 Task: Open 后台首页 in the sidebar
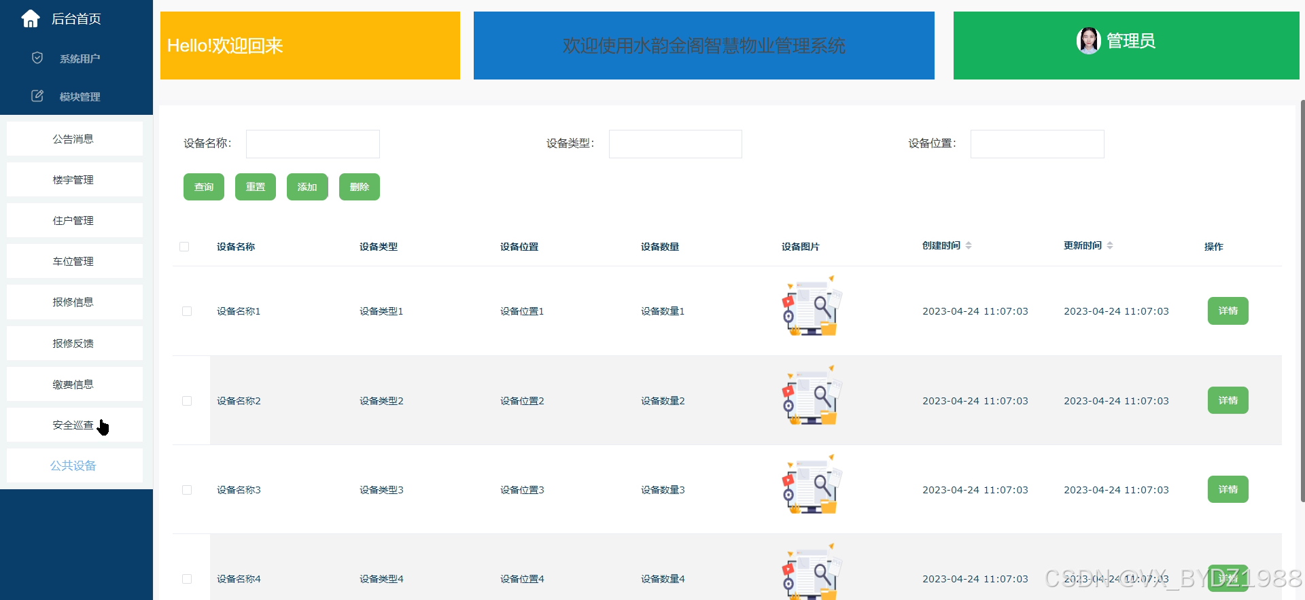(x=76, y=19)
